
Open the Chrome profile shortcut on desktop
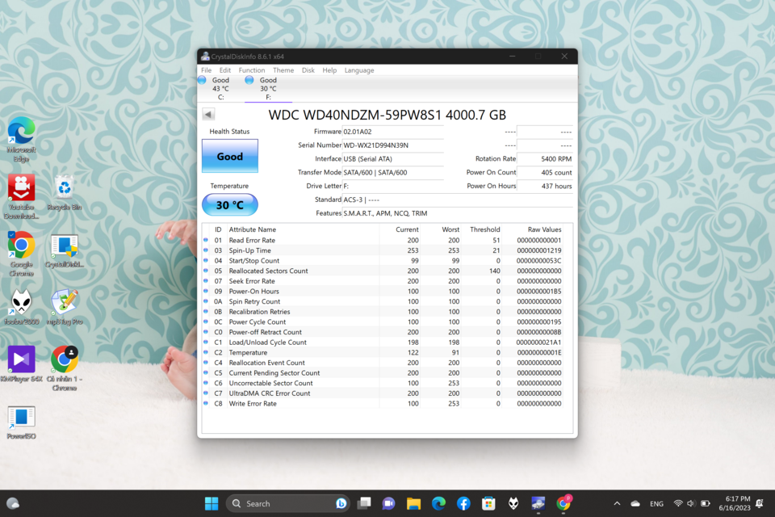pyautogui.click(x=65, y=368)
